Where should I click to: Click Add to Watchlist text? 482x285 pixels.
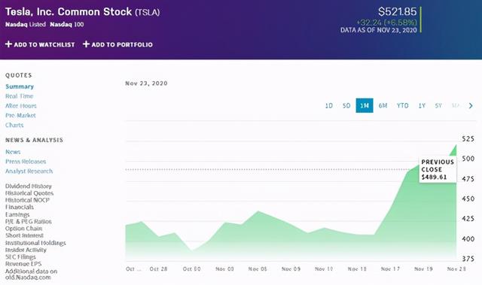[44, 44]
